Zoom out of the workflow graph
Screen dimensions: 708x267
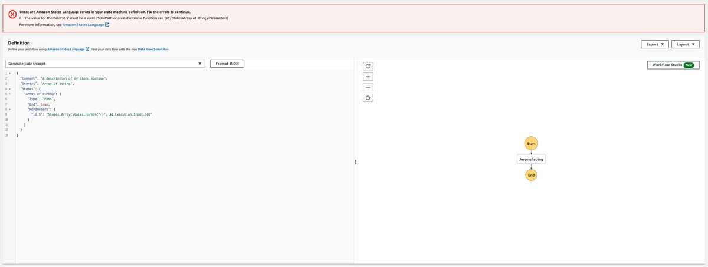368,87
